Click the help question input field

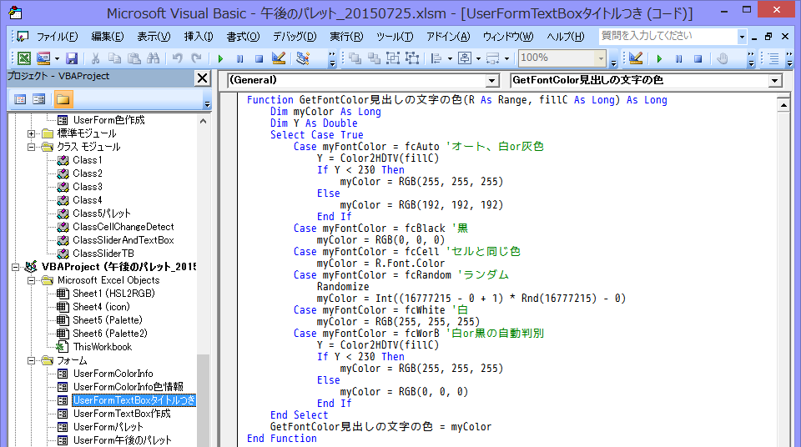[x=667, y=36]
